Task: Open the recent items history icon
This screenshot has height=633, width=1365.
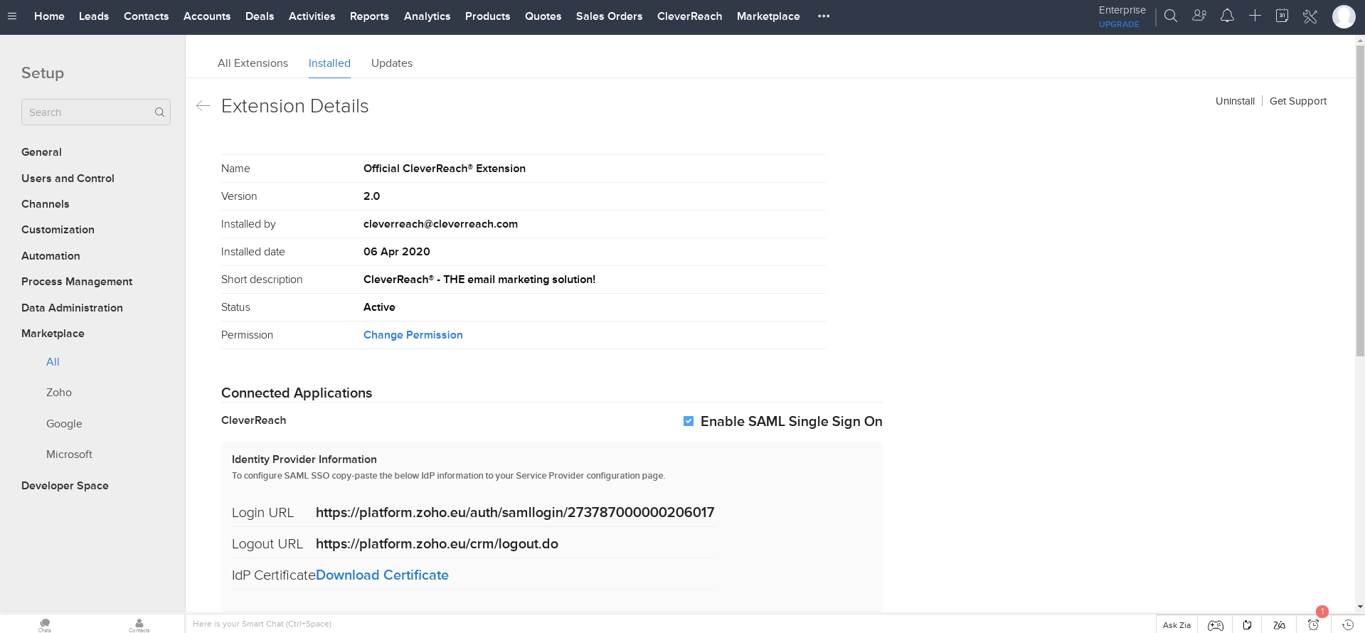Action: pos(1347,625)
